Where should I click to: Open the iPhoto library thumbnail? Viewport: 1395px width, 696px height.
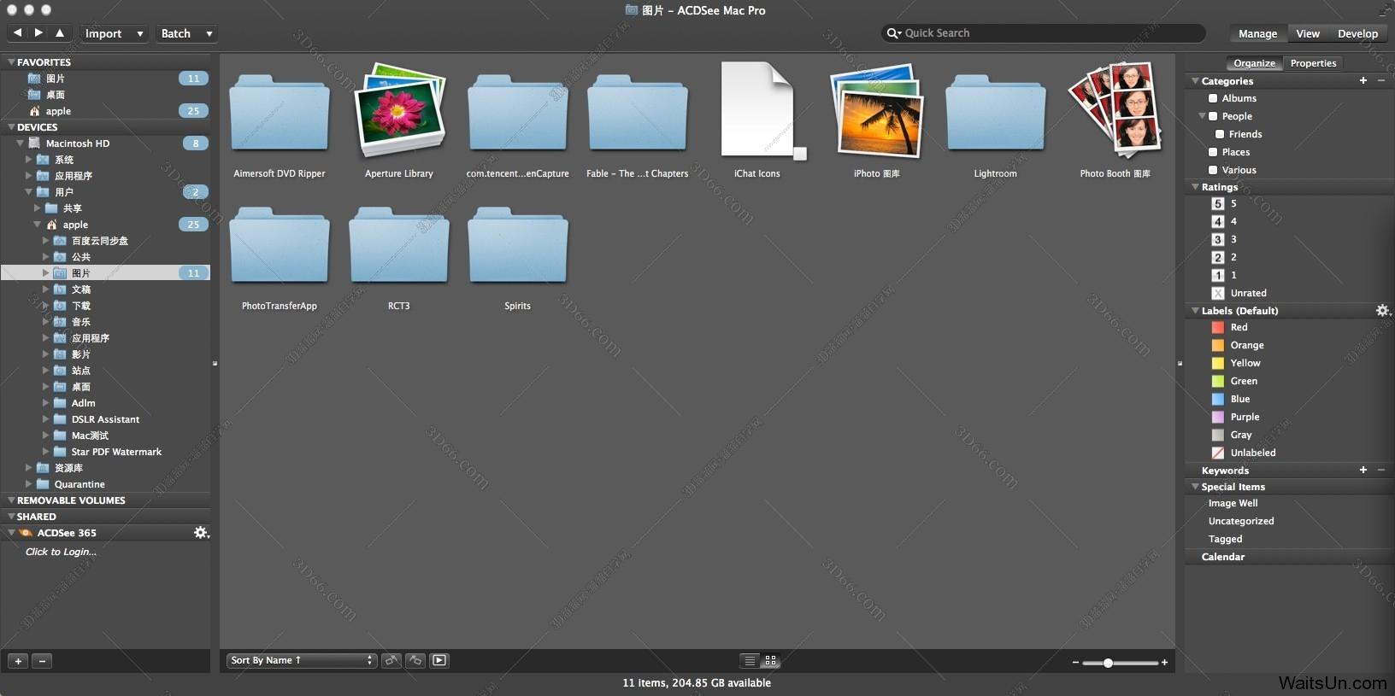pyautogui.click(x=876, y=112)
